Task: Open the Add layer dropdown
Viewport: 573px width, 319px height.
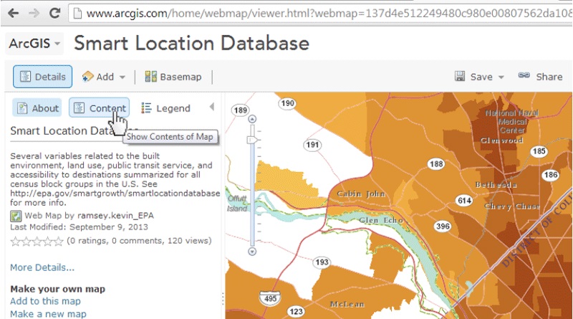Action: tap(104, 77)
